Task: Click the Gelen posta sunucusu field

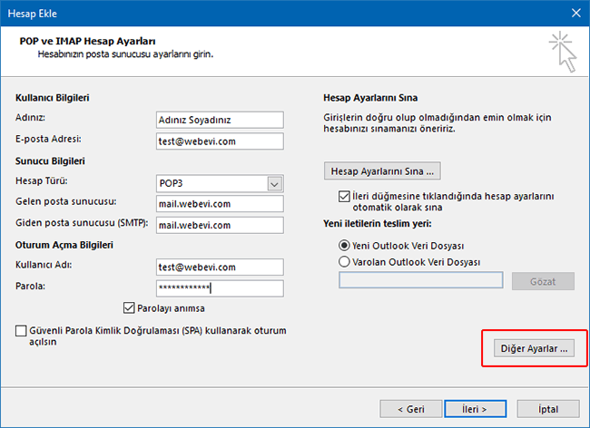Action: coord(220,203)
